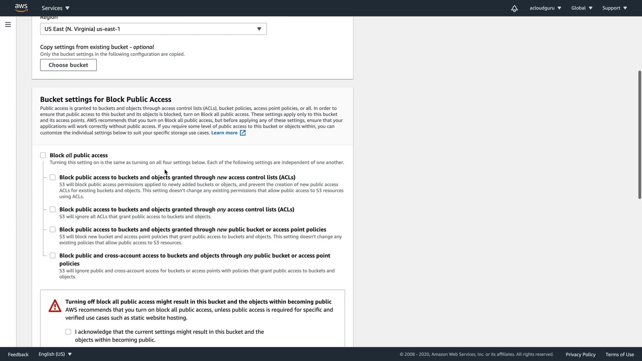Open the notifications bell icon
This screenshot has width=642, height=361.
514,8
